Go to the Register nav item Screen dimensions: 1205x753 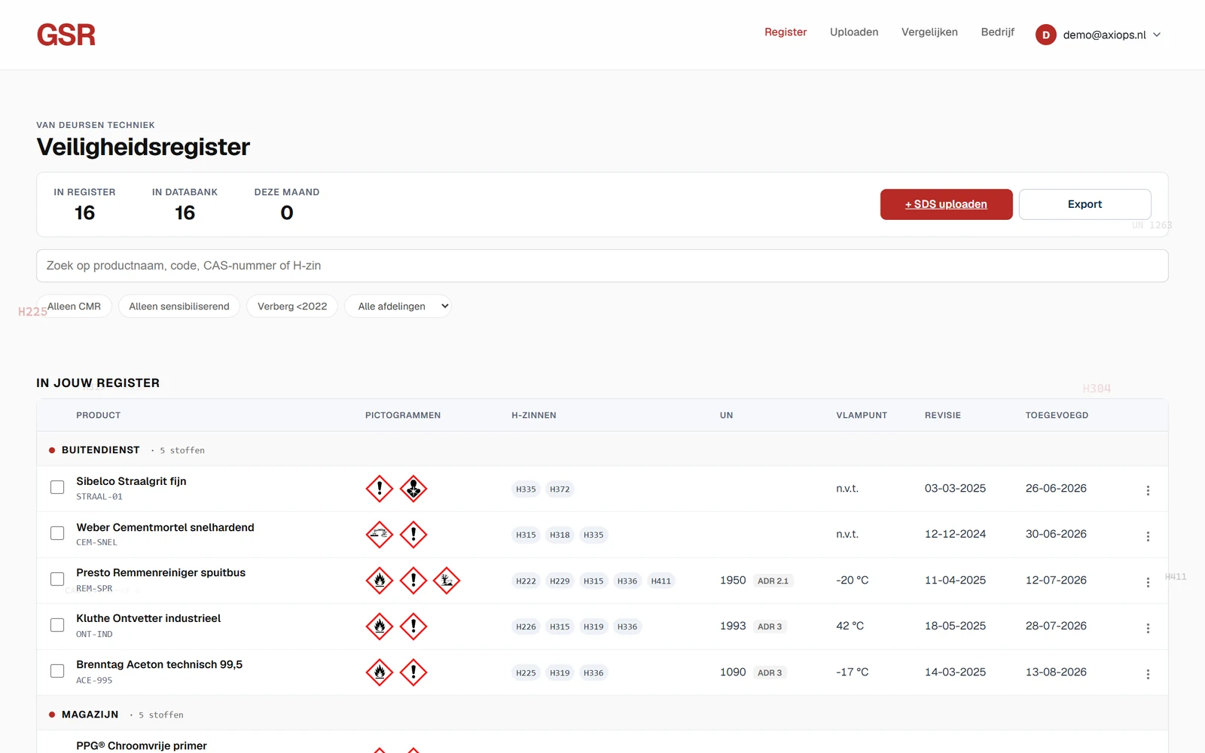tap(786, 32)
